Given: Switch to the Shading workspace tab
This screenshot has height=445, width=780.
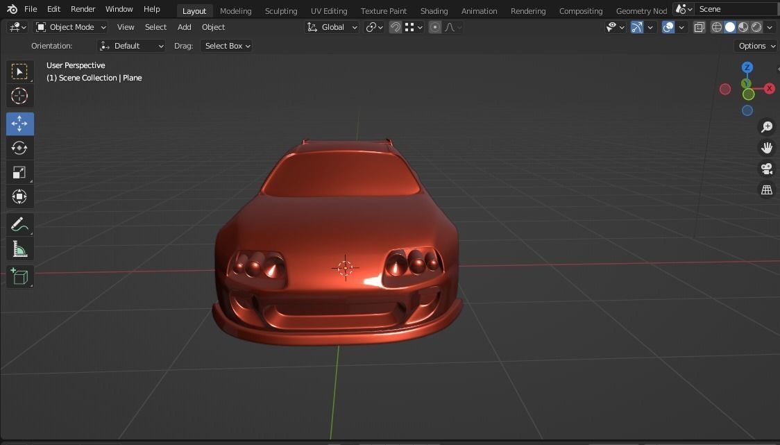Looking at the screenshot, I should point(434,11).
